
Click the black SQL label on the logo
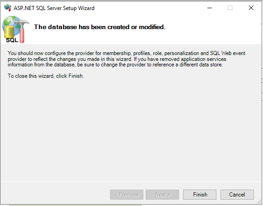tap(12, 40)
